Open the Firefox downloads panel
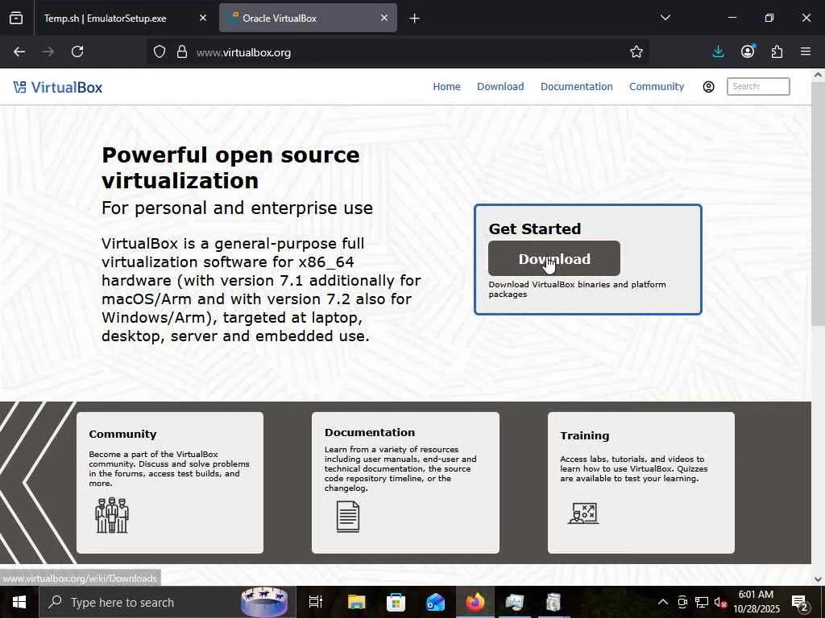 (x=718, y=51)
